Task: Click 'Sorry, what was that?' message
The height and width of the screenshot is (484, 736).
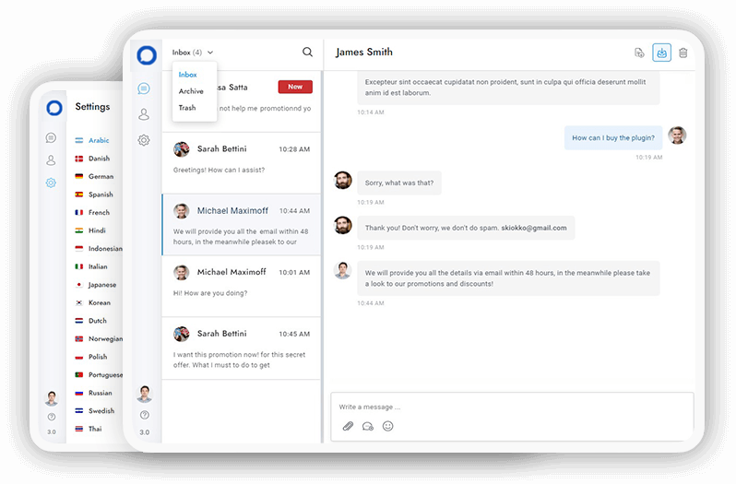Action: click(x=399, y=183)
